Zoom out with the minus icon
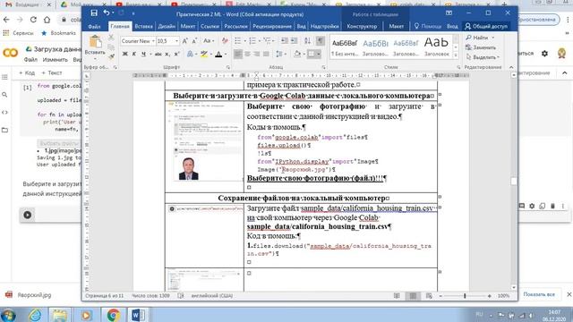The height and width of the screenshot is (322, 573). click(440, 296)
